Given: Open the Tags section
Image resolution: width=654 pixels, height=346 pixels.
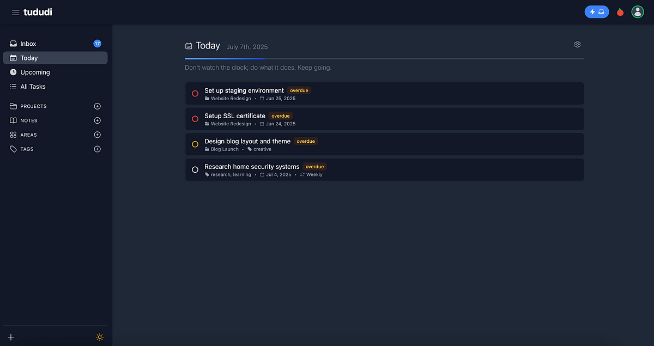Looking at the screenshot, I should pos(27,149).
